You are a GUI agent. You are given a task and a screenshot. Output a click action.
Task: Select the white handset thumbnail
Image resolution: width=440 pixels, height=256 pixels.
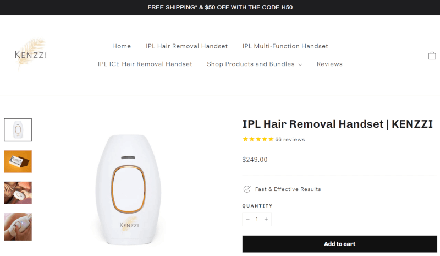(x=18, y=130)
